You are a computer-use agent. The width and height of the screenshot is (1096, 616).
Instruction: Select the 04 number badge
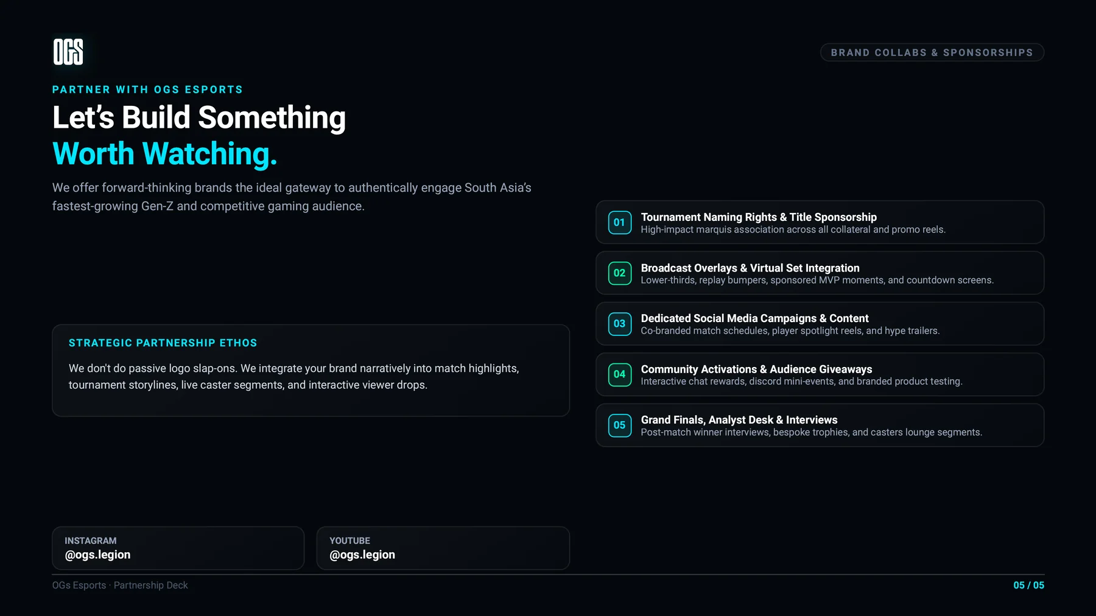coord(619,374)
